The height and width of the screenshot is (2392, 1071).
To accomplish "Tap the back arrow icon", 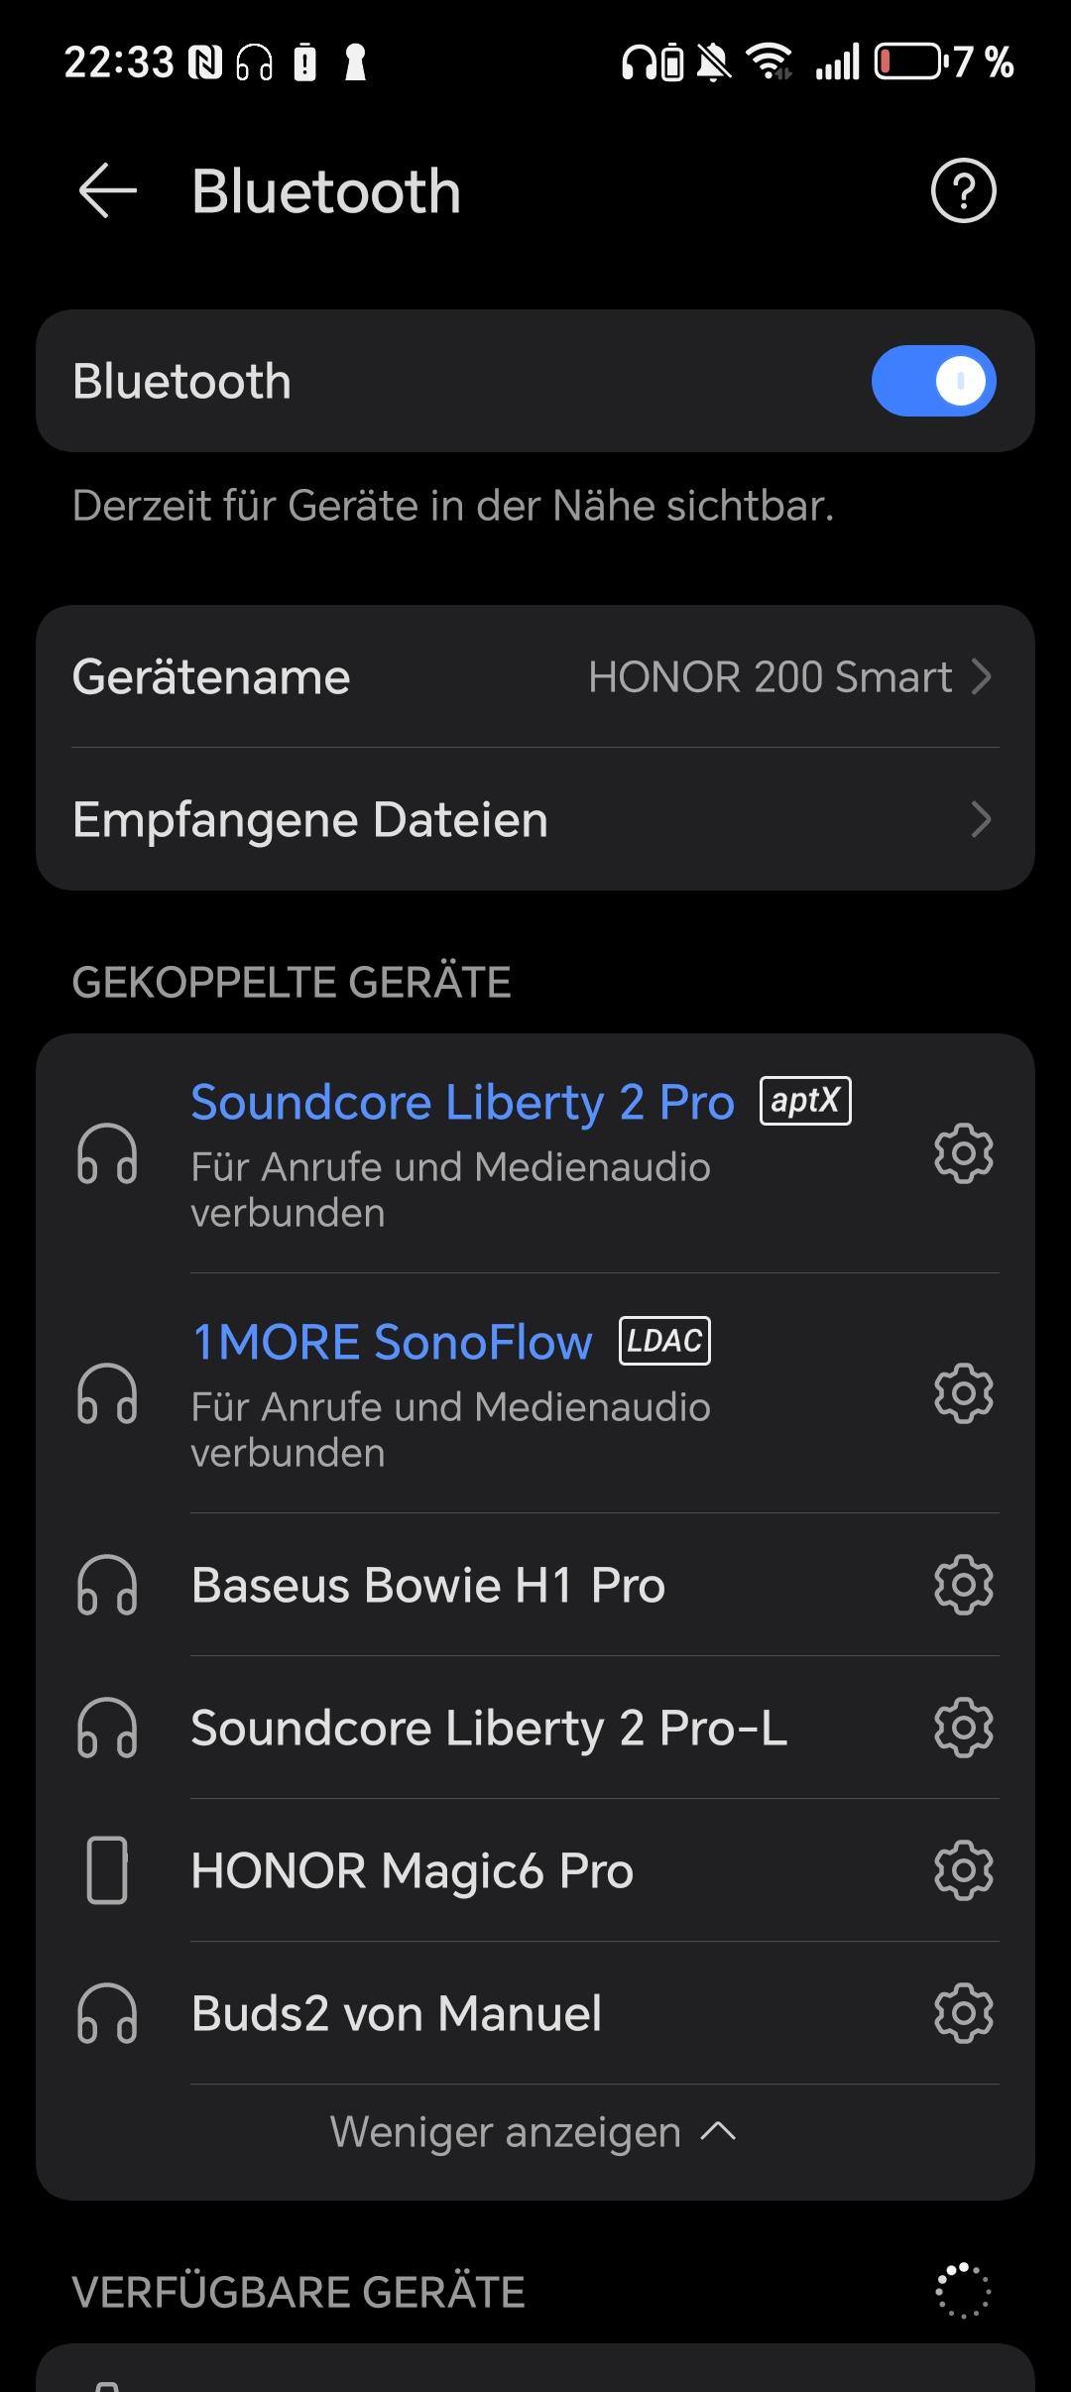I will coord(107,190).
